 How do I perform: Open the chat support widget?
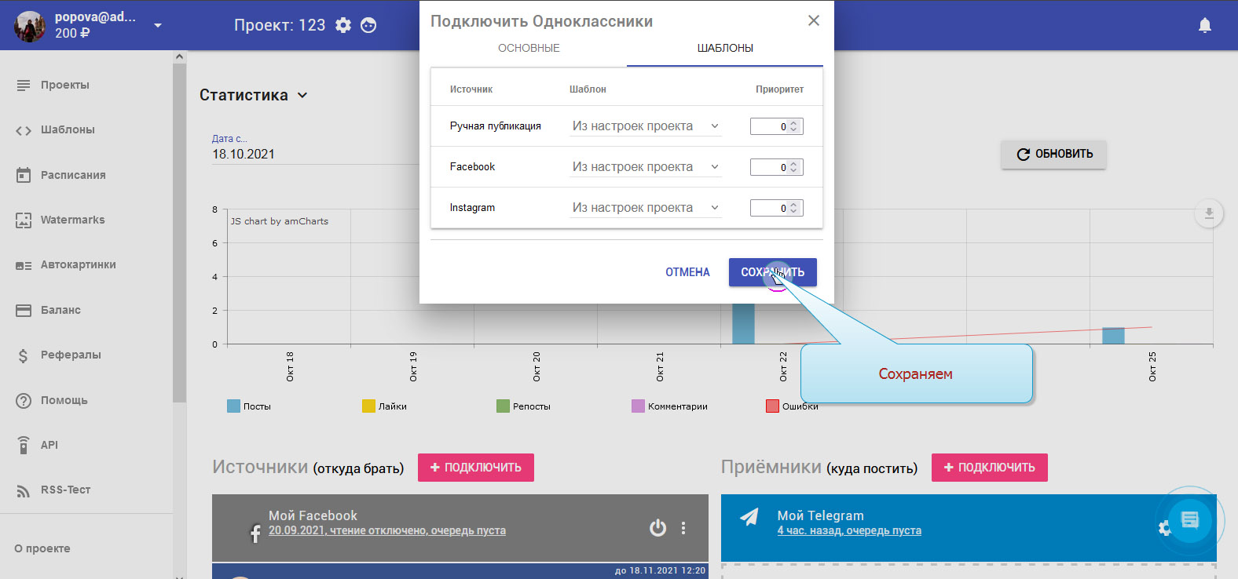pos(1189,519)
